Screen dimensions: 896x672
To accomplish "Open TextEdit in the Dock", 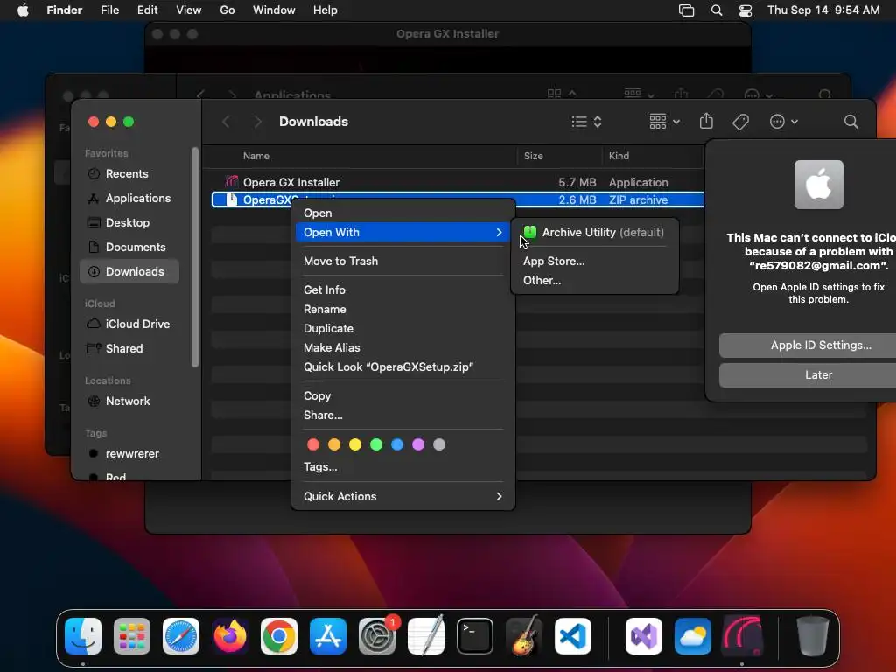I will (426, 636).
